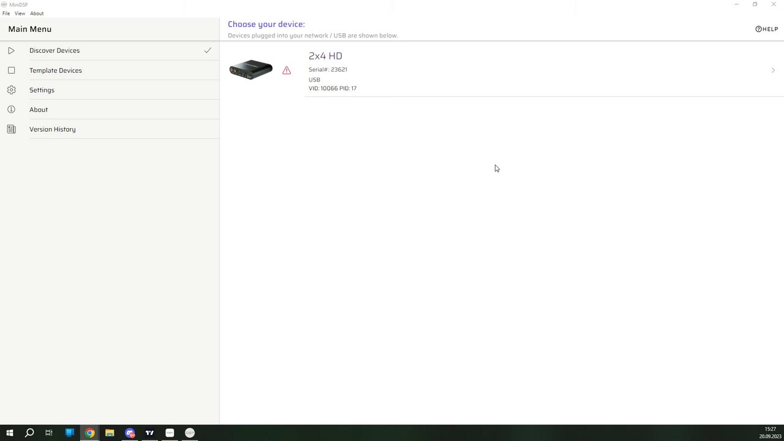Open Windows taskbar search

29,433
